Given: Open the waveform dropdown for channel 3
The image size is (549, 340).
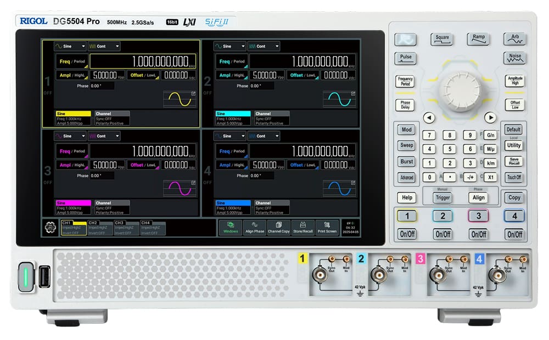Looking at the screenshot, I should [70, 136].
